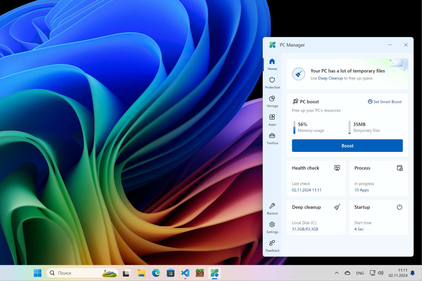Click the Deep Cleanup link in banner
The width and height of the screenshot is (422, 281).
(x=331, y=78)
